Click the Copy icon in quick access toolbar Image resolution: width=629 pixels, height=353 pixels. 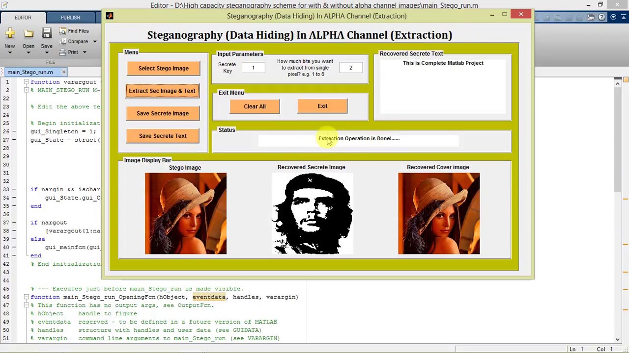coord(548,17)
